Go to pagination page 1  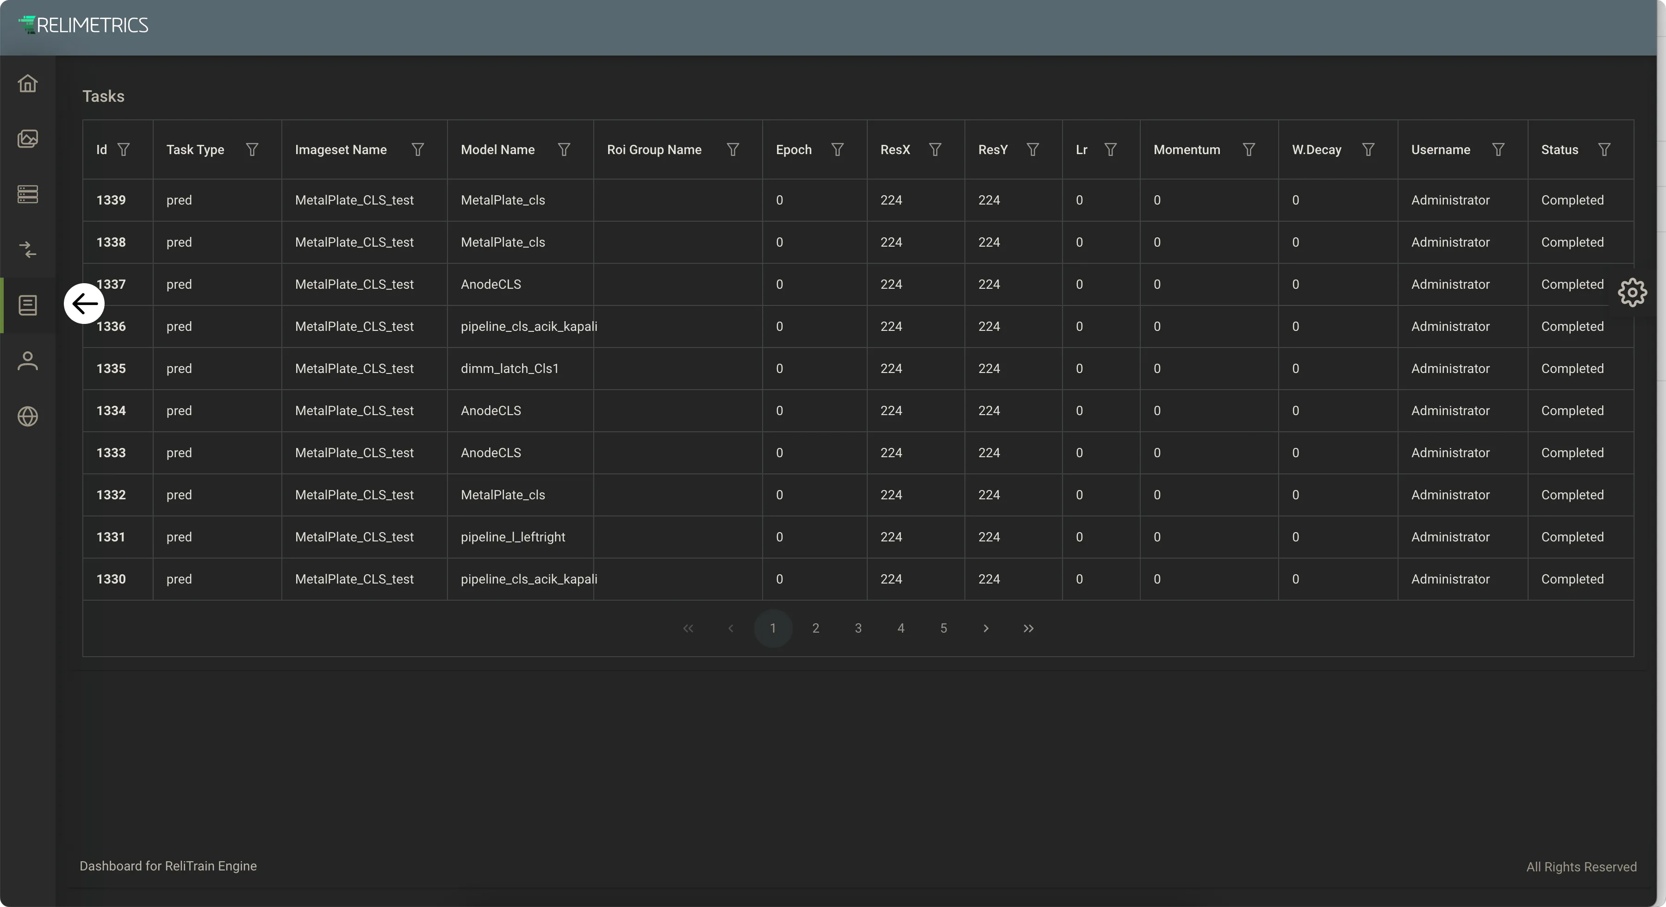click(x=773, y=628)
